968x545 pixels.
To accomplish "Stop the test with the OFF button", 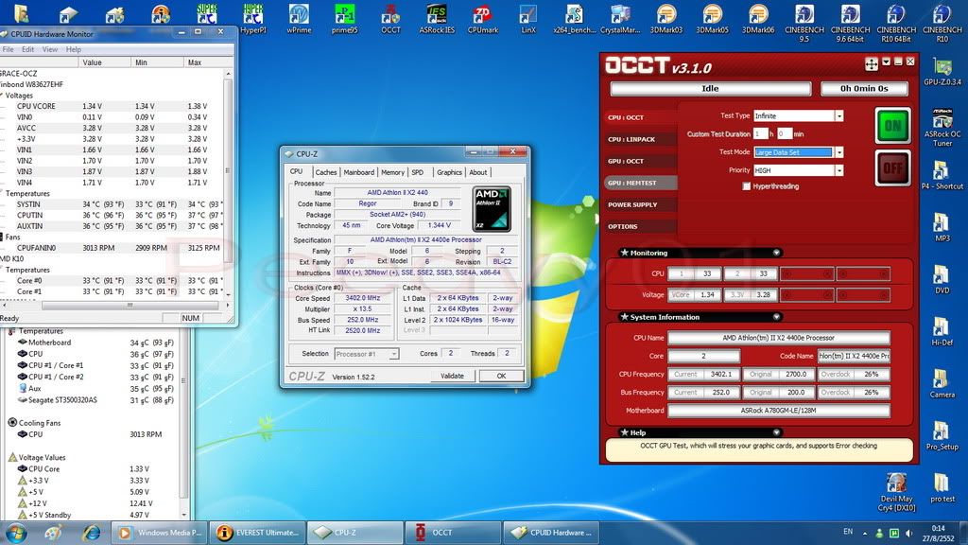I will pyautogui.click(x=892, y=167).
